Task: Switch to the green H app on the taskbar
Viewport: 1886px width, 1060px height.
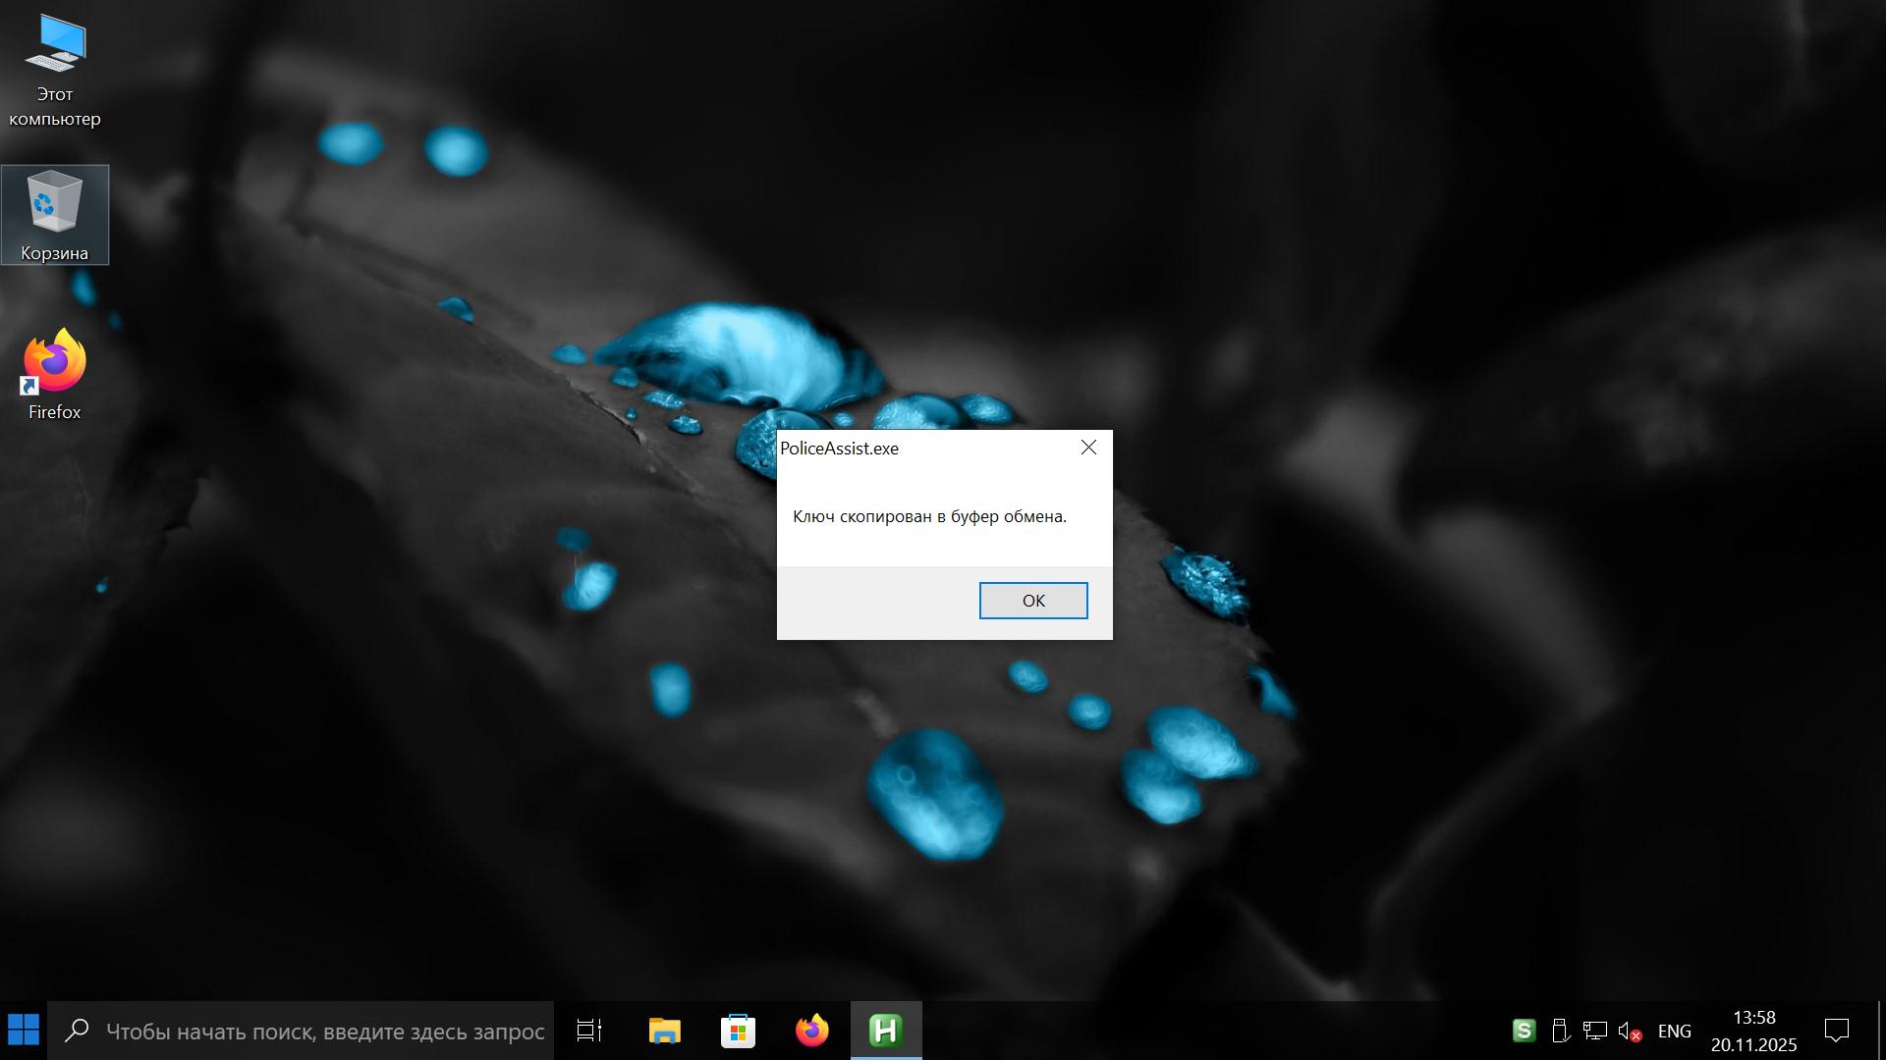Action: [885, 1031]
